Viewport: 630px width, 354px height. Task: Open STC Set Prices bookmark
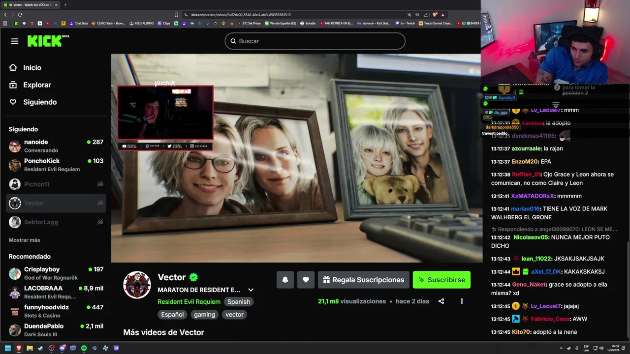[249, 23]
